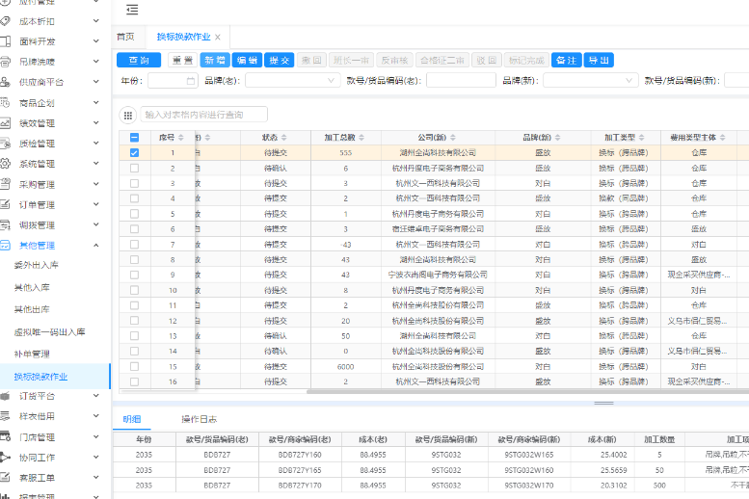
Task: Click the 供应商平台 sidebar icon
Action: pyautogui.click(x=6, y=82)
